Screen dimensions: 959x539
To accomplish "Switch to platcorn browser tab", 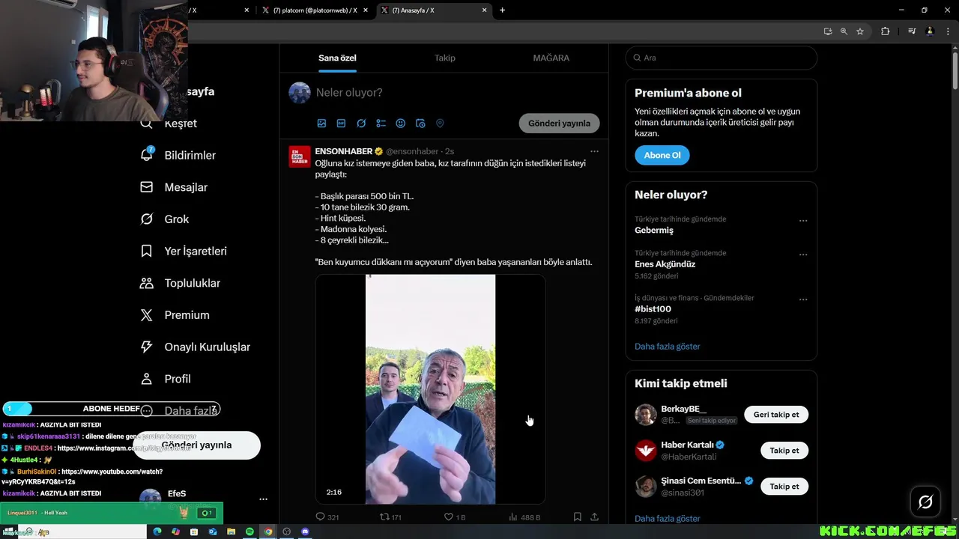I will tap(315, 10).
